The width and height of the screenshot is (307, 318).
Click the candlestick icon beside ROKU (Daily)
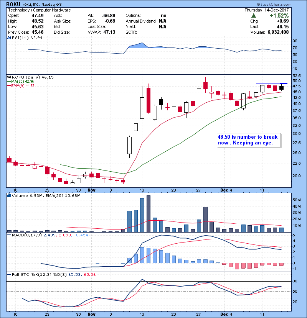[9, 77]
